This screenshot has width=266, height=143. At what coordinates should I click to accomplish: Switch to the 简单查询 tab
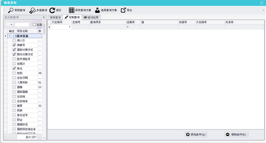coord(55,17)
